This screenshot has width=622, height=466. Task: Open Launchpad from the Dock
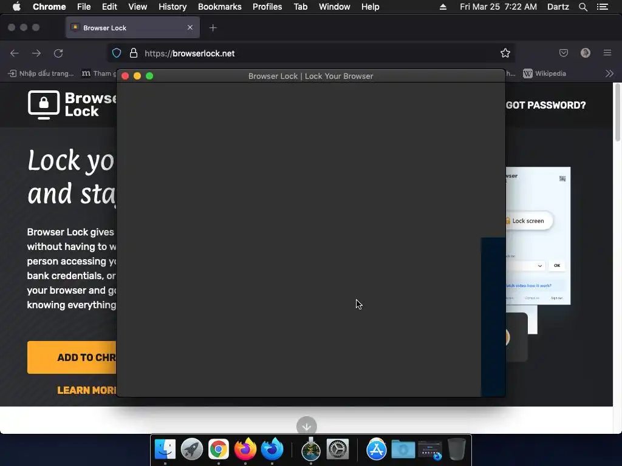(x=191, y=450)
